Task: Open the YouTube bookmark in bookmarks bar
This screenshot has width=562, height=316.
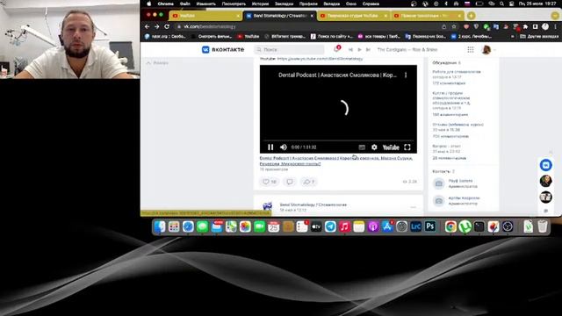Action: coord(248,36)
